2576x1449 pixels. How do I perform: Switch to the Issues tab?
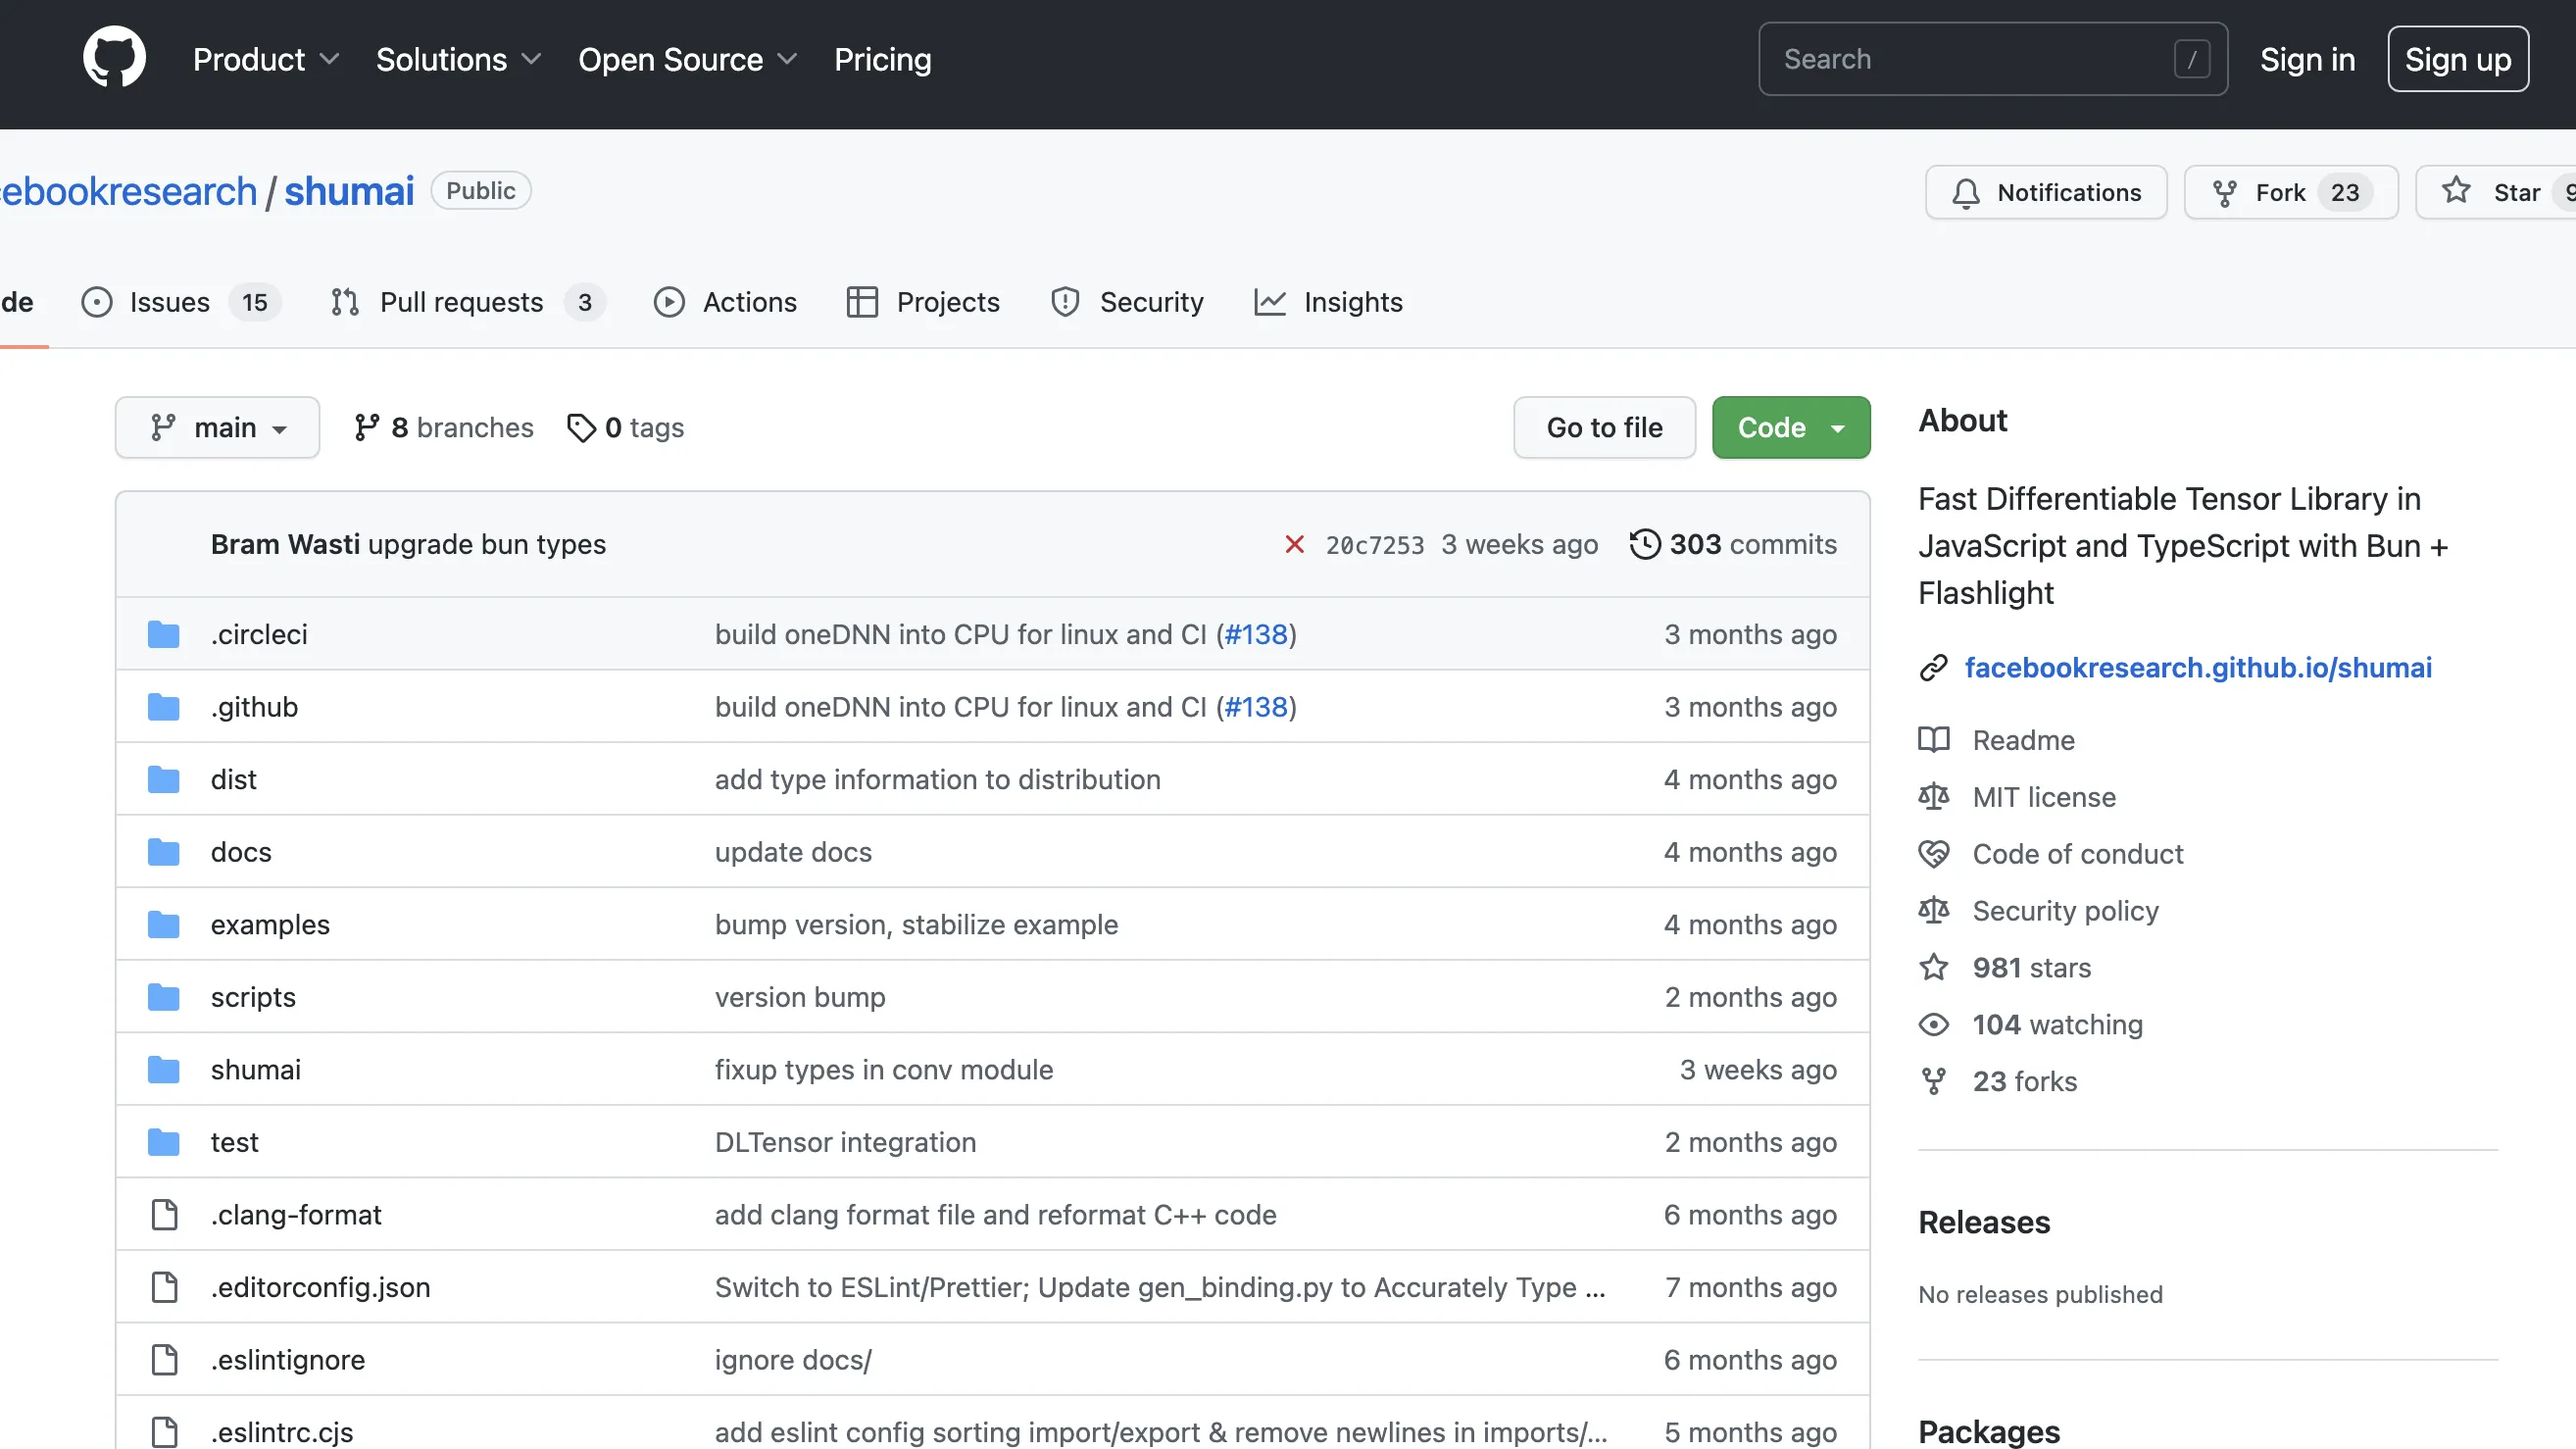(169, 302)
